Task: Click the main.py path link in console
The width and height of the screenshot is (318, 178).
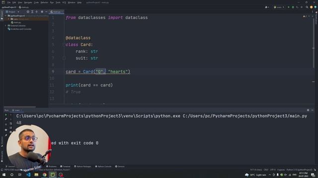Action: [245, 116]
